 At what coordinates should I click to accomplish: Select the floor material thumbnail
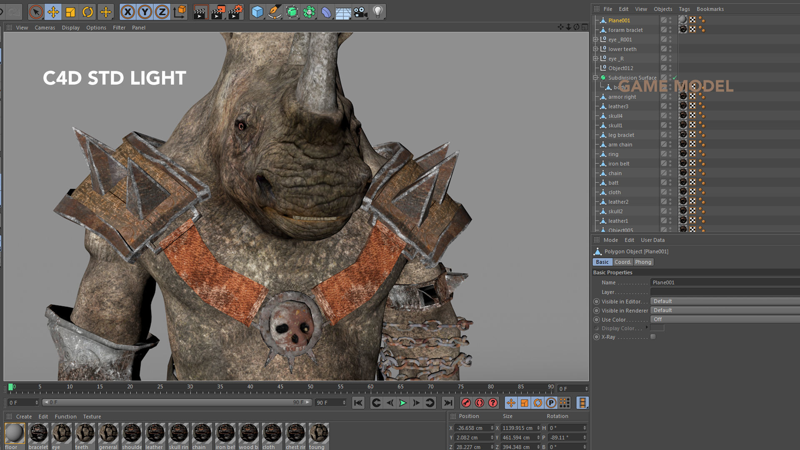[15, 433]
